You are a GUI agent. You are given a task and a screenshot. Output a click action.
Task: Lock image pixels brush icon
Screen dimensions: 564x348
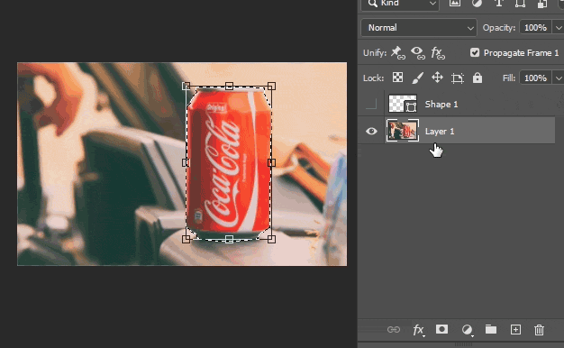tap(417, 78)
